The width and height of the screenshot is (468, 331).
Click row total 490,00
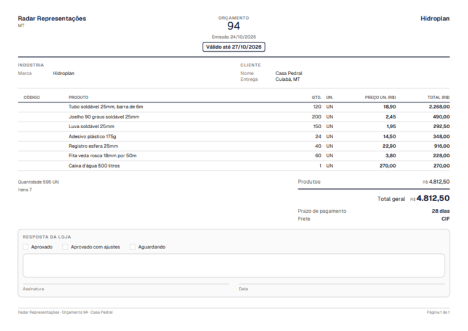441,117
